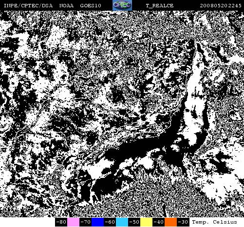Click the NOAA label in header
The height and width of the screenshot is (227, 244).
click(x=66, y=6)
